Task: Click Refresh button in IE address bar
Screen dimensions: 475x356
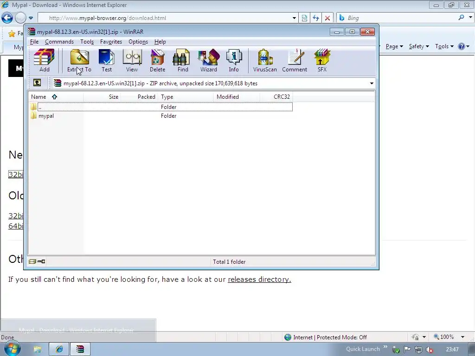Action: [316, 18]
